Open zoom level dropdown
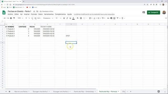This screenshot has height=94, width=168. click(x=20, y=18)
